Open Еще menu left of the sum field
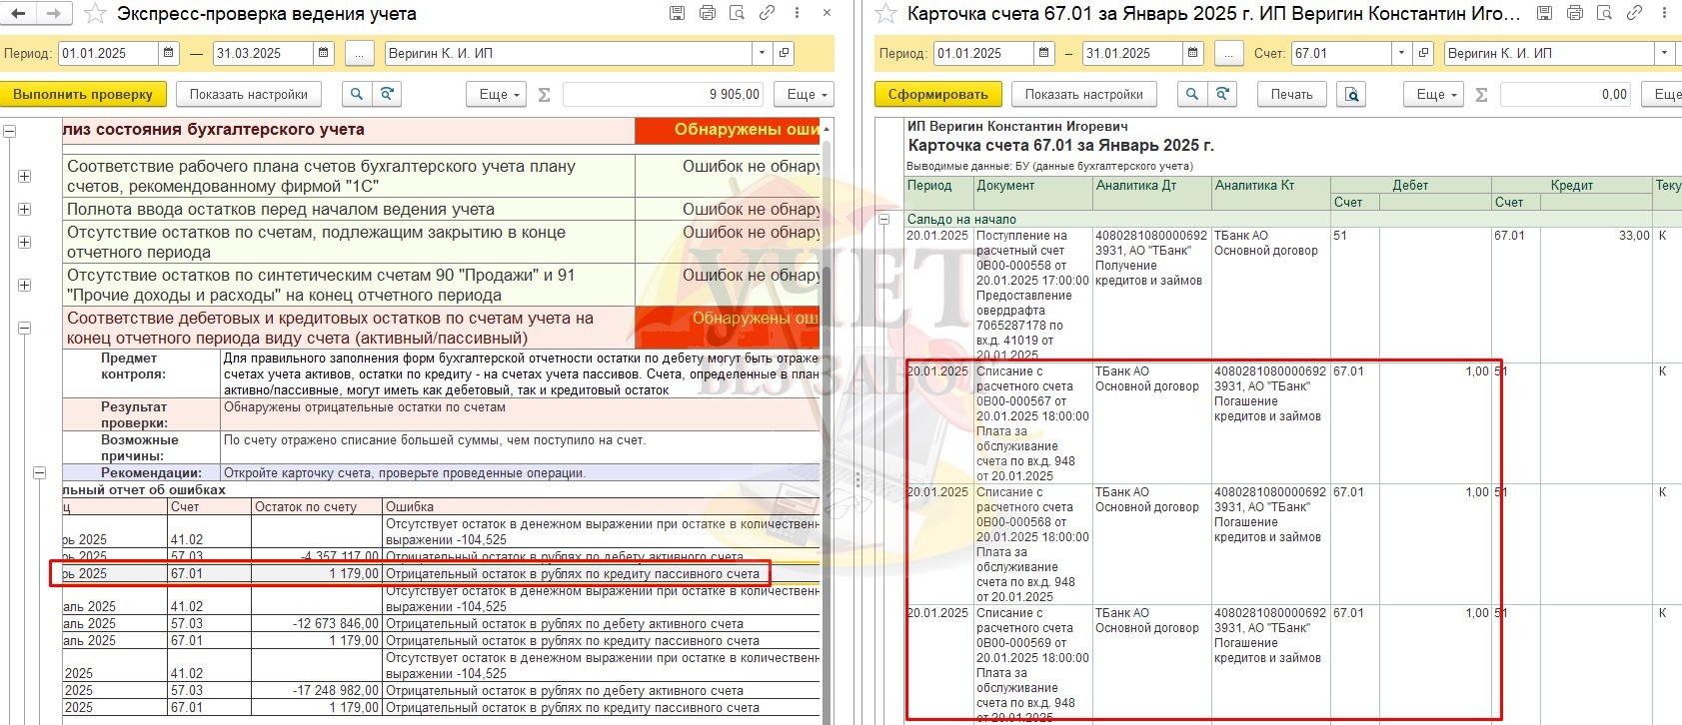1682x725 pixels. point(500,95)
